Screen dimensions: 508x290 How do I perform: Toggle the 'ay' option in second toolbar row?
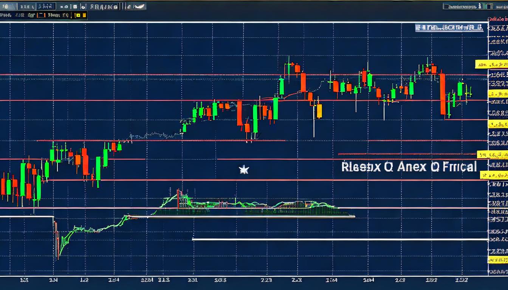tap(32, 15)
